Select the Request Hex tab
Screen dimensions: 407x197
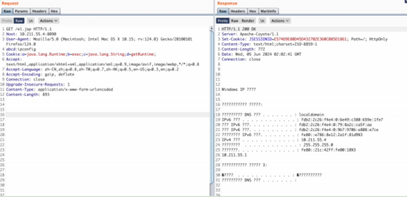[54, 11]
